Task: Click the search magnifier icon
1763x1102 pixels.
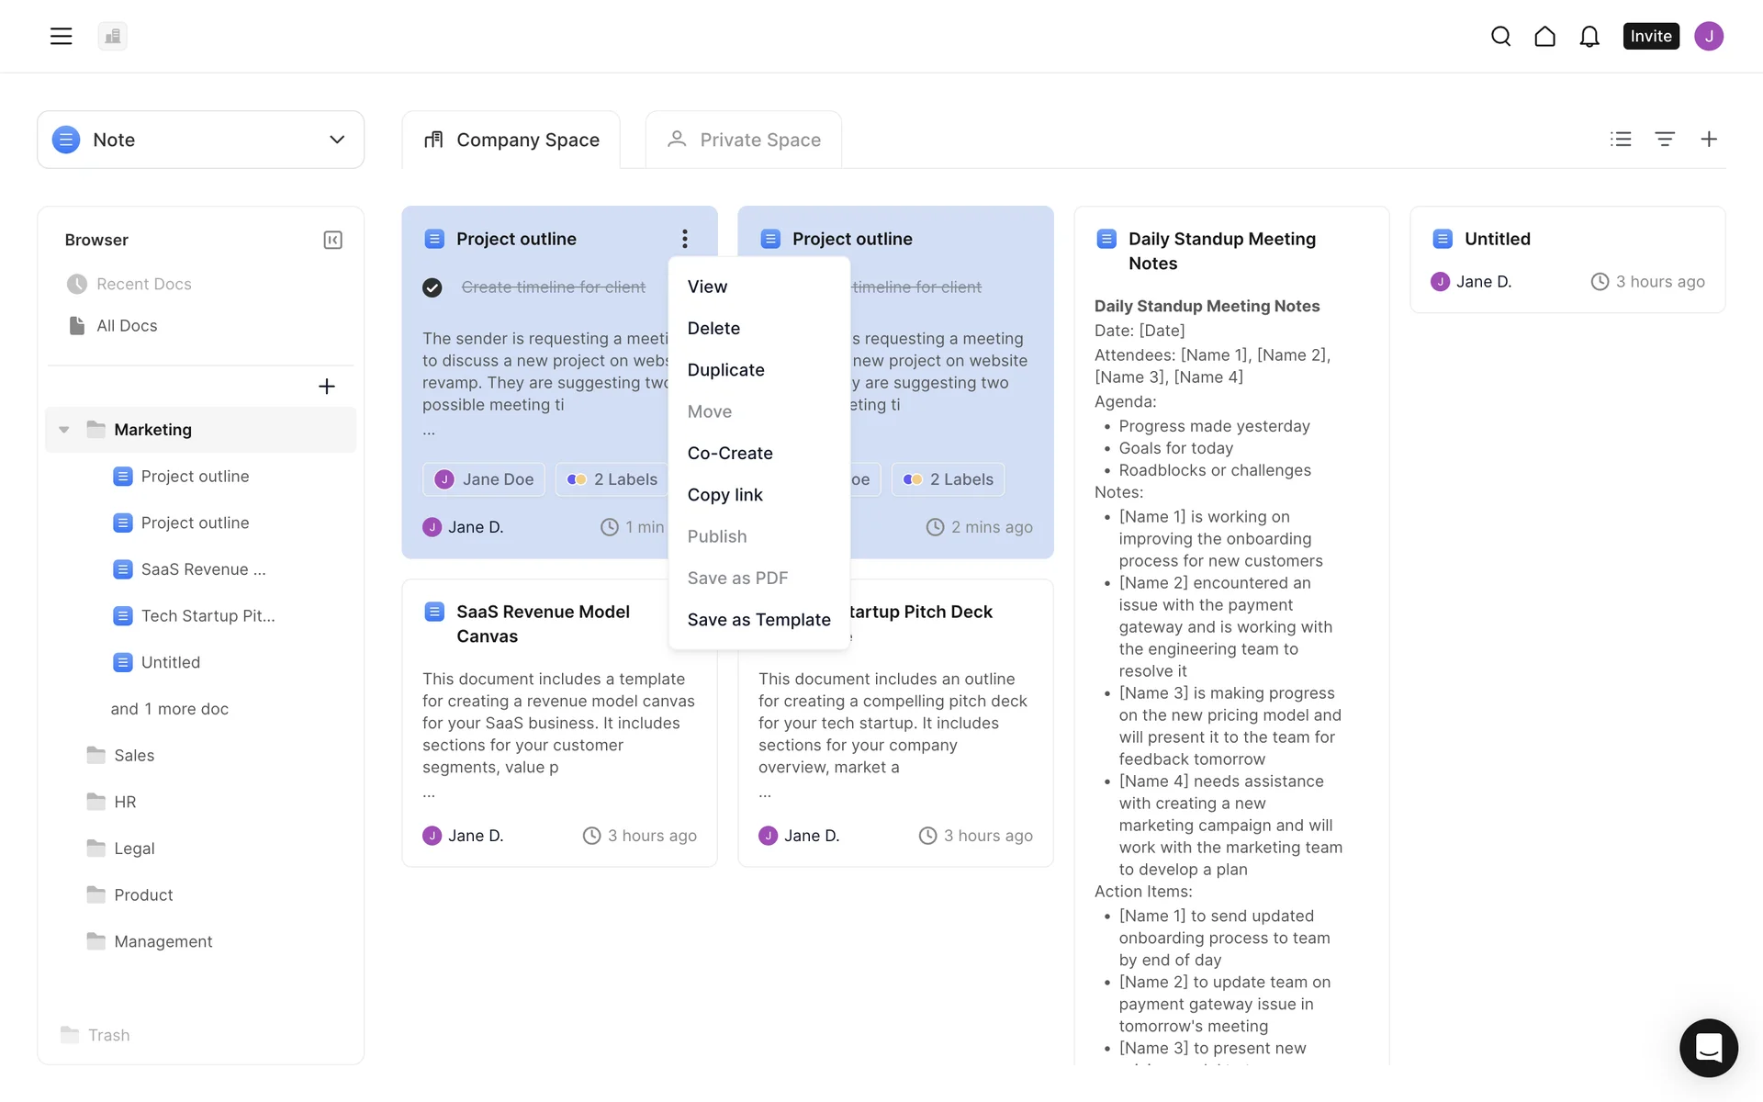Action: pos(1500,36)
